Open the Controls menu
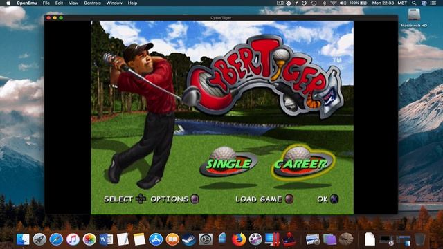This screenshot has height=249, width=443. tap(92, 3)
